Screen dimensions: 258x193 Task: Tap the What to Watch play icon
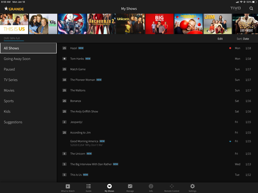(x=68, y=186)
